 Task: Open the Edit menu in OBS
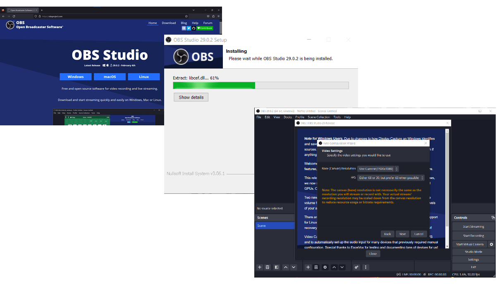click(268, 117)
